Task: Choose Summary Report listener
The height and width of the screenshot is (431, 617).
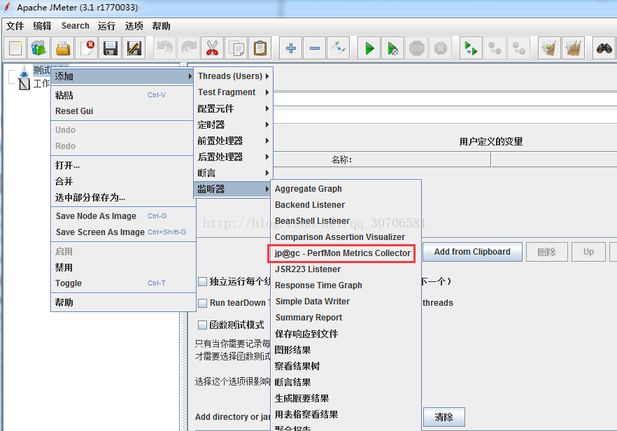Action: click(x=346, y=317)
